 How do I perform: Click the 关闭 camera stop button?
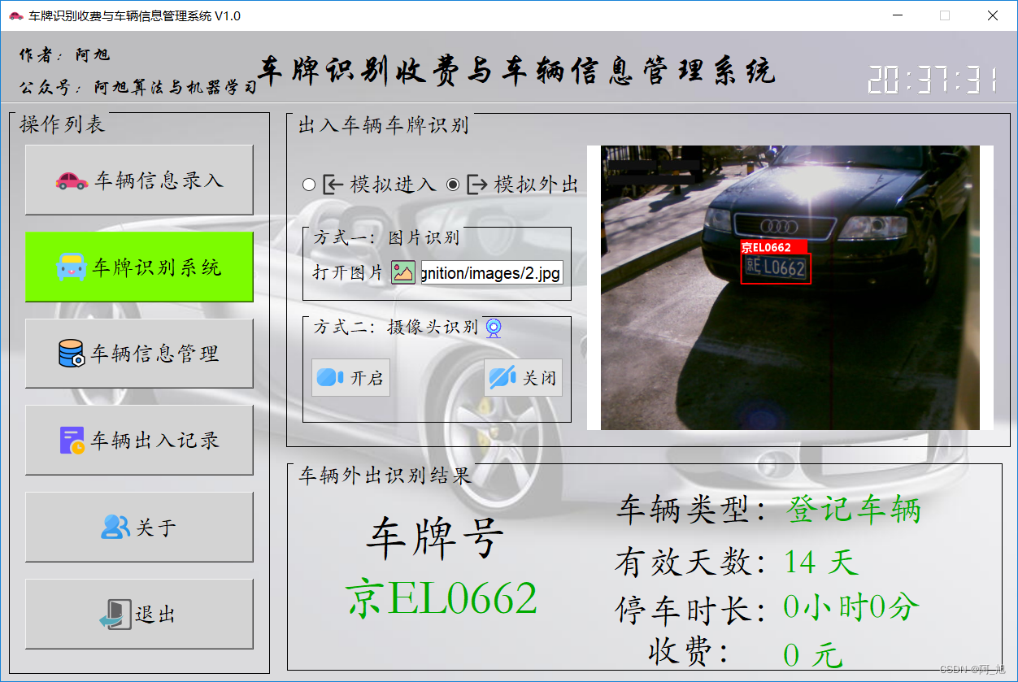(x=523, y=376)
